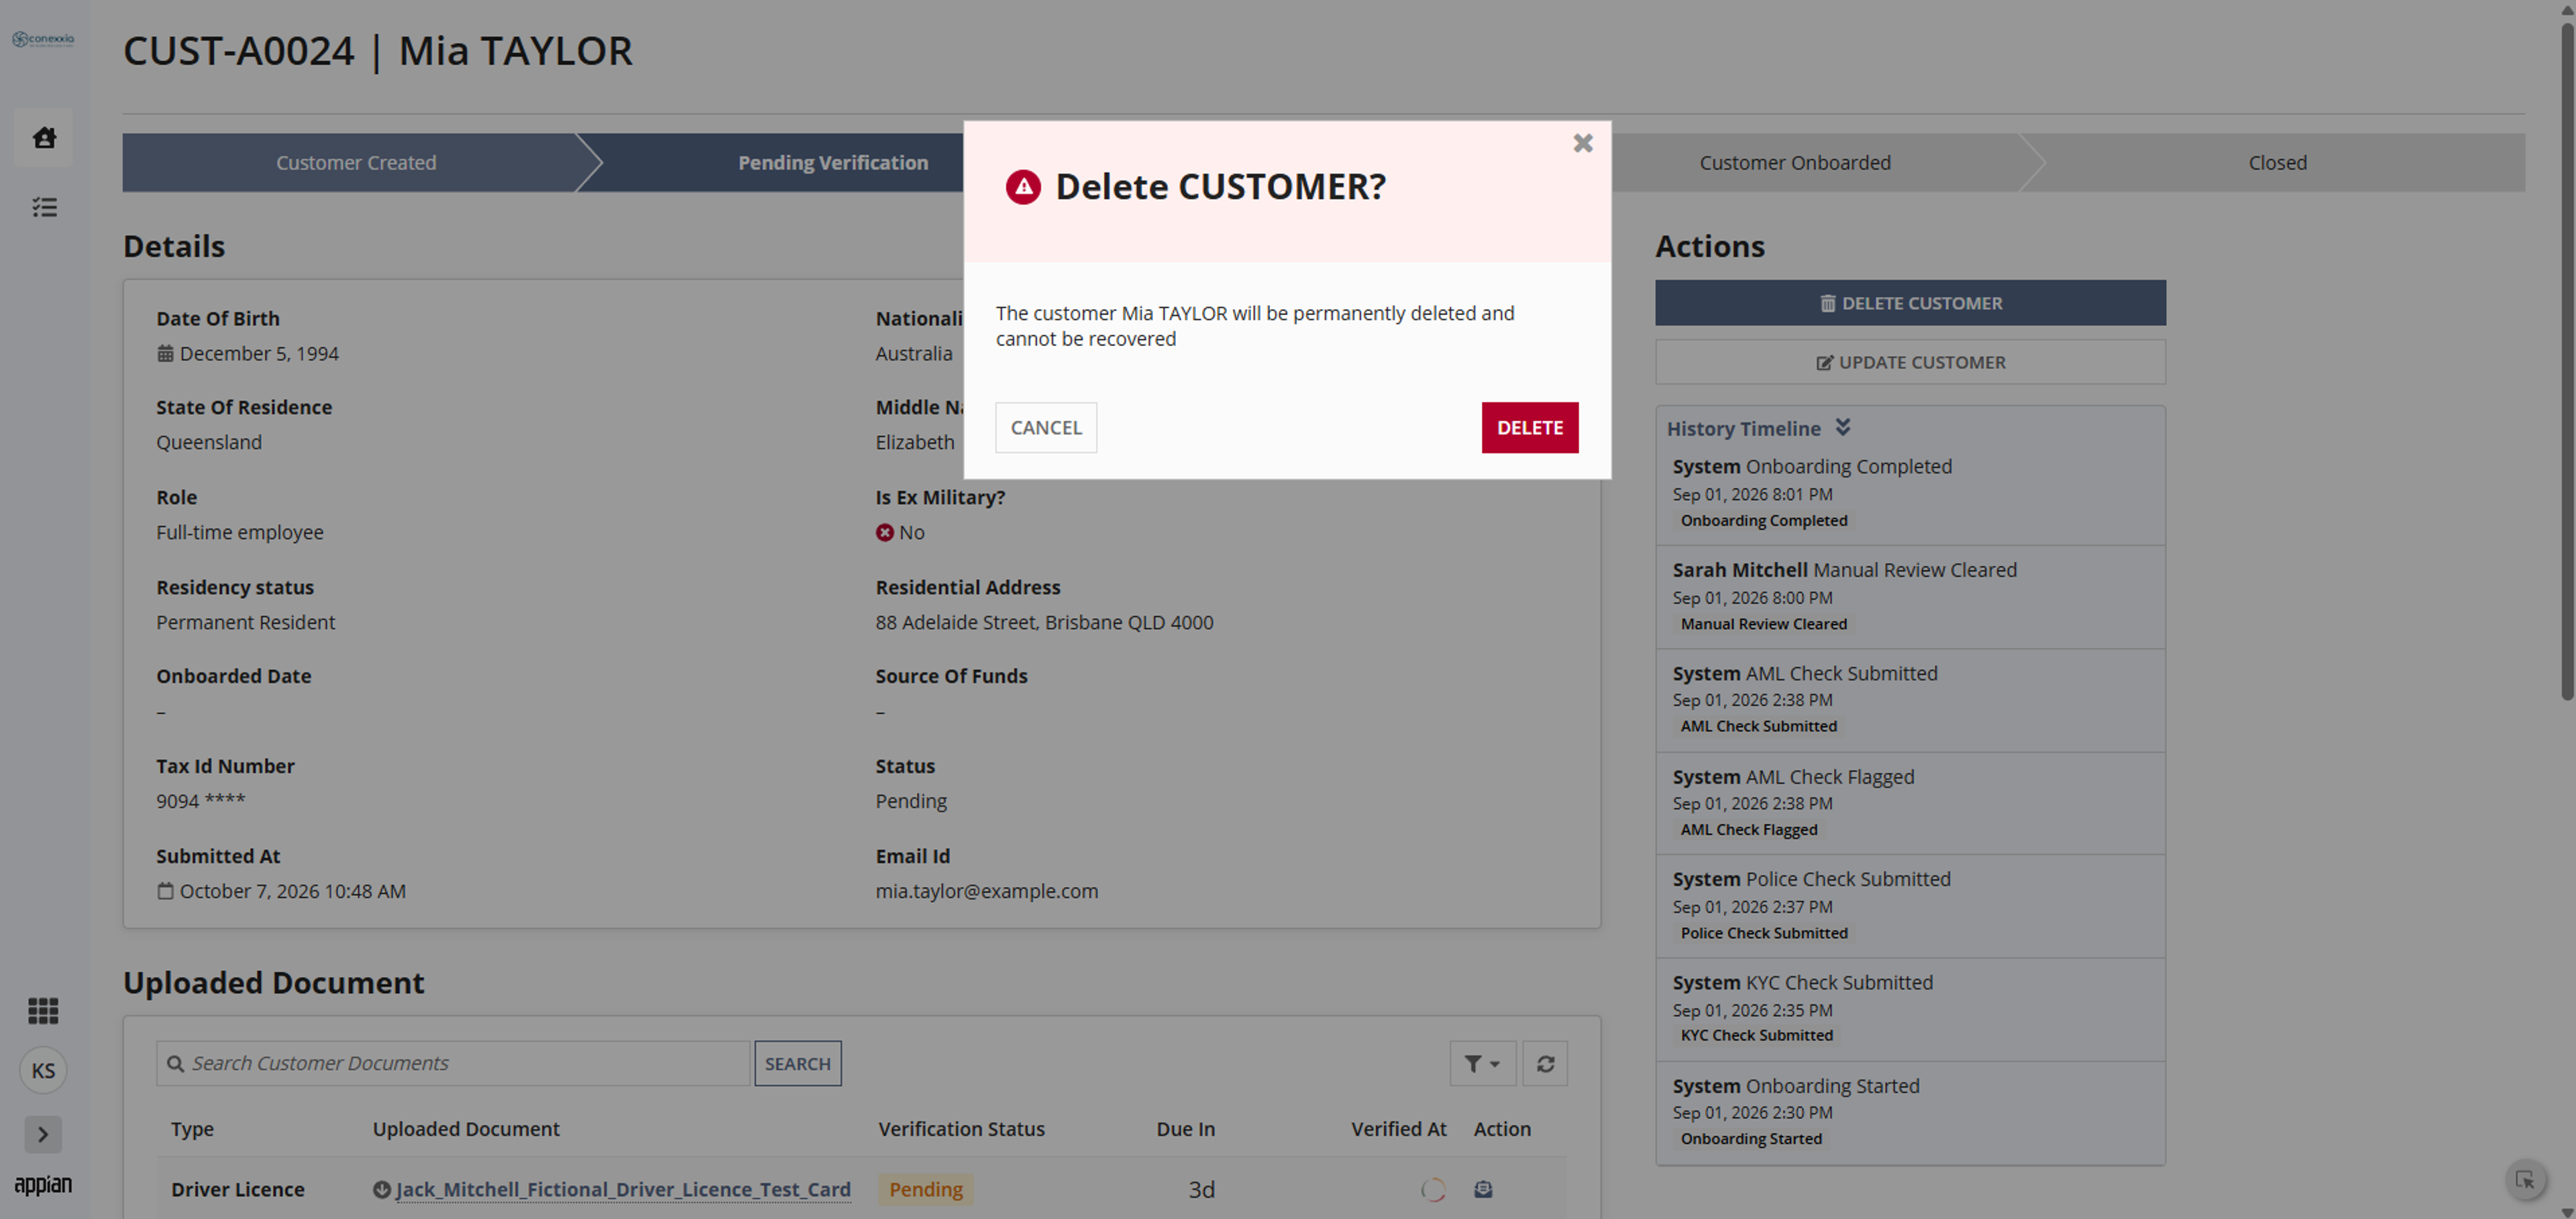Select the Closed stage
Screen dimensions: 2576x1219
click(x=2277, y=163)
